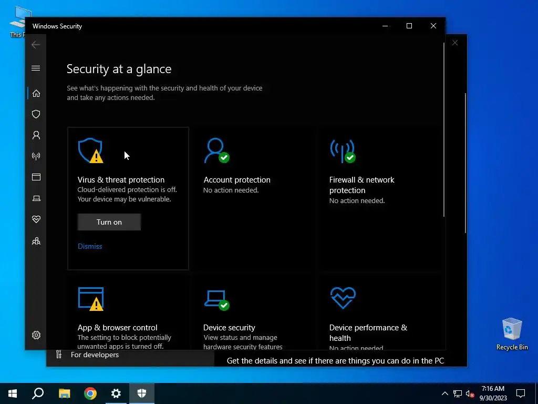Screen dimensions: 538x404
Task: Switch to Settings app in taskbar
Action: click(x=116, y=393)
